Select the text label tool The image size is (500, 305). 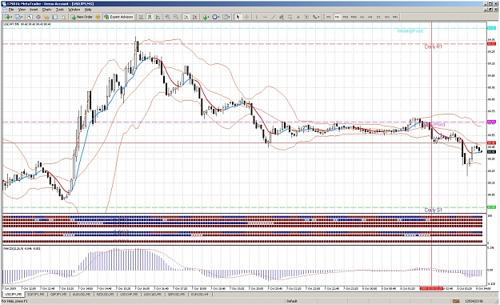[306, 17]
